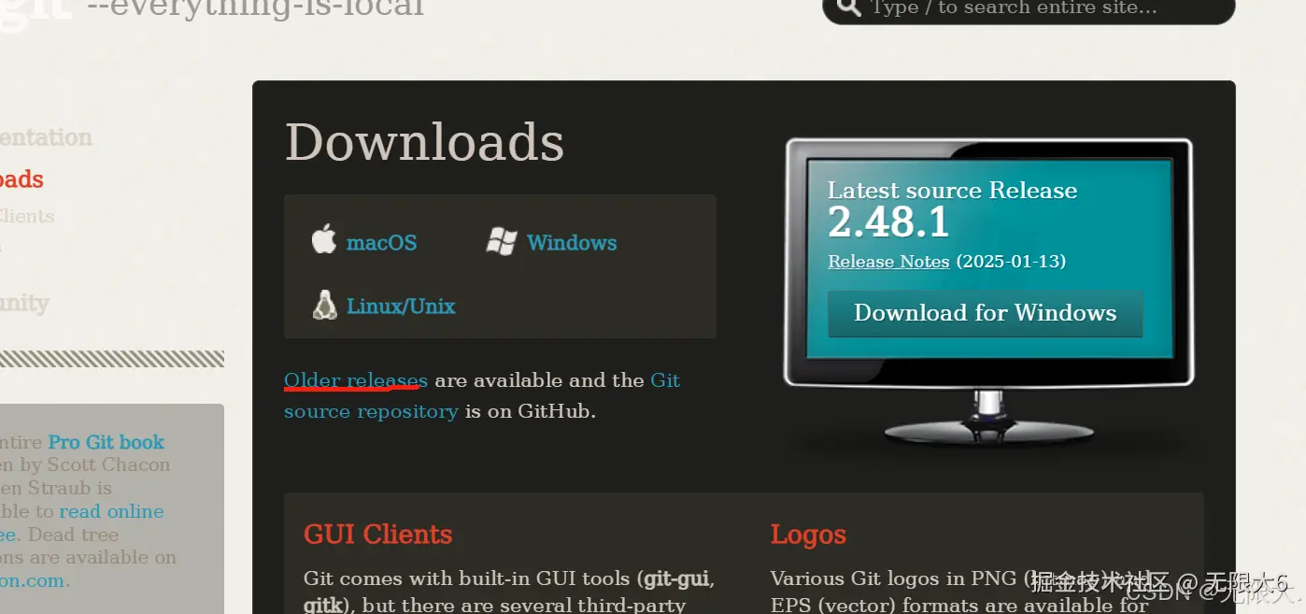Click the Linux penguin icon
This screenshot has width=1306, height=614.
324,305
